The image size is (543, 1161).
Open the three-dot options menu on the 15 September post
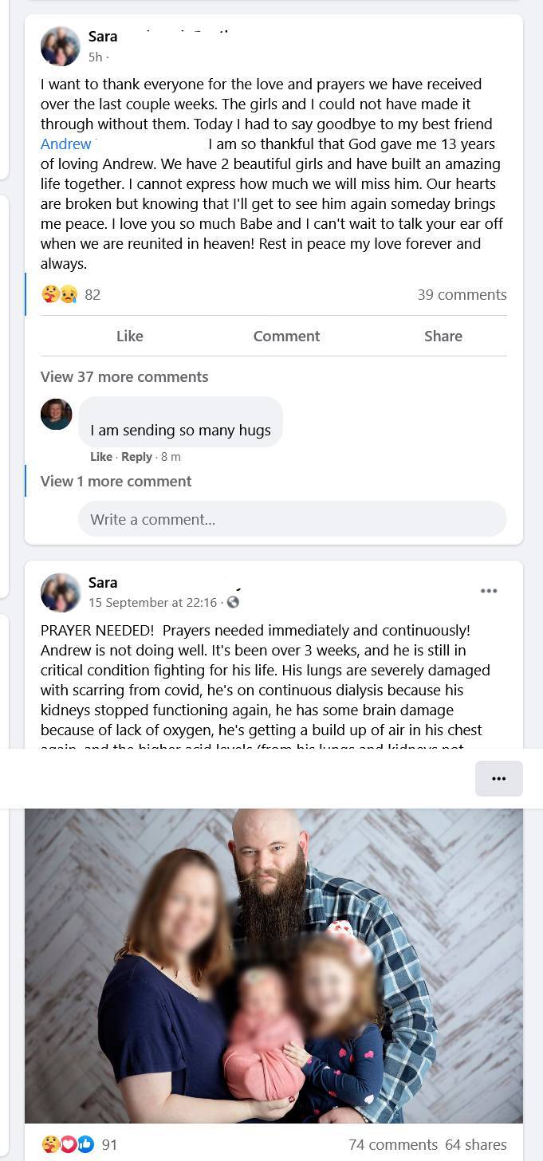click(x=489, y=590)
